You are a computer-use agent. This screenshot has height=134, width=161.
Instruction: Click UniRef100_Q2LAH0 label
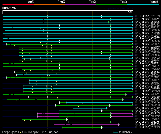(147, 47)
